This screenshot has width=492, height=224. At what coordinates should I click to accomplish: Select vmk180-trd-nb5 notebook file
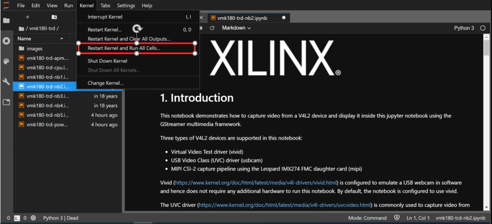tap(68, 115)
